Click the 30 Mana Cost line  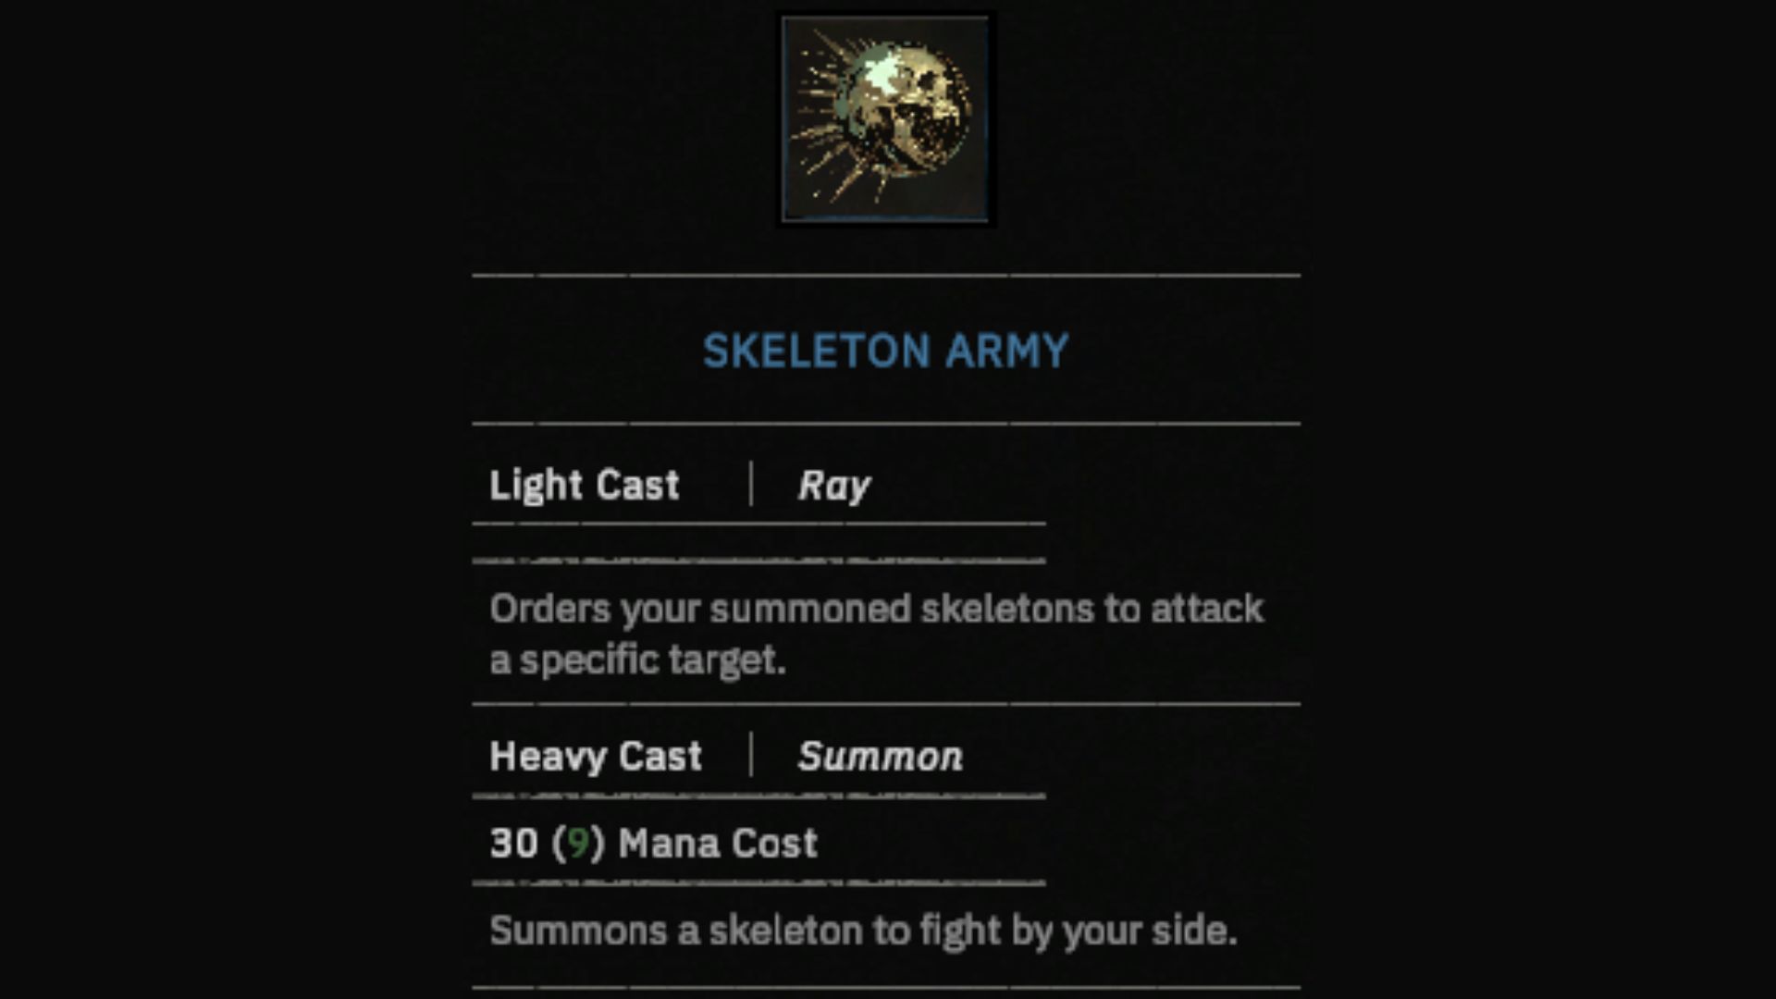[654, 844]
